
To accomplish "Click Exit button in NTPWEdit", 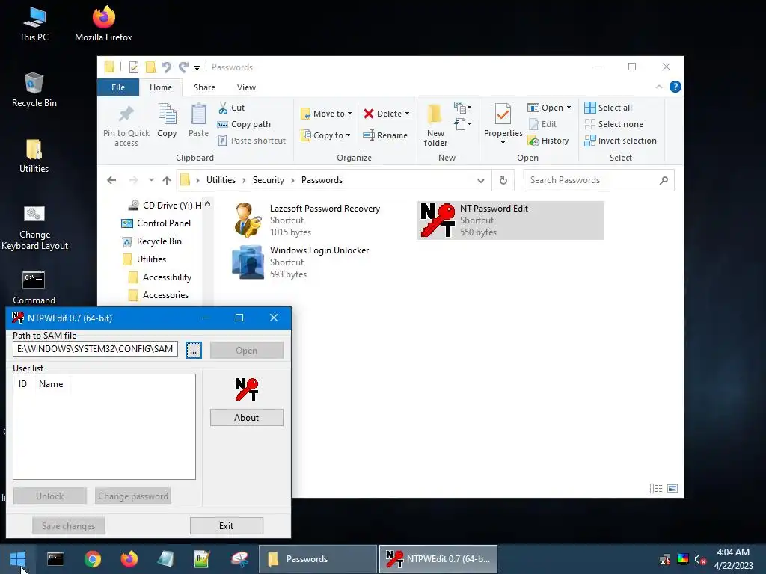I will click(226, 525).
